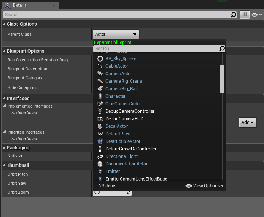The image size is (264, 217).
Task: Collapse Inherited Interfaces group
Action: (5, 132)
